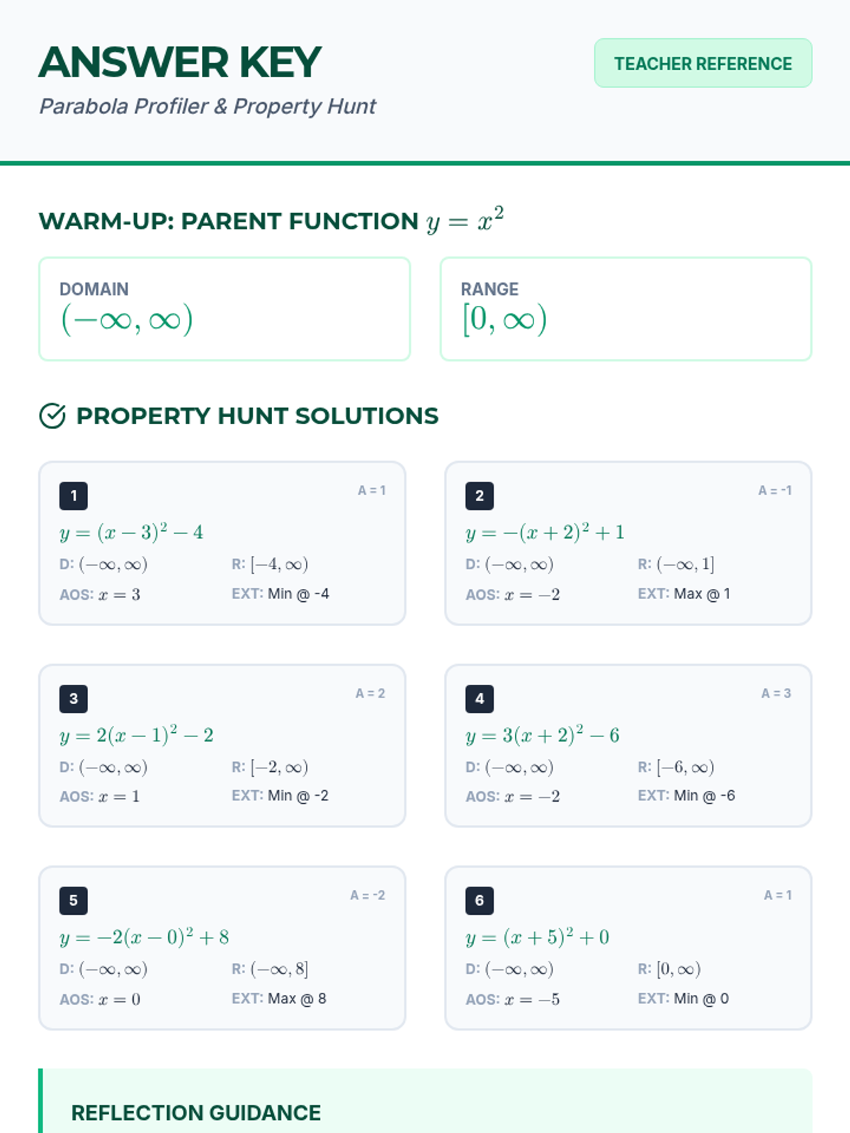The width and height of the screenshot is (850, 1133).
Task: Click the A = 3 label on card 4
Action: tap(776, 694)
